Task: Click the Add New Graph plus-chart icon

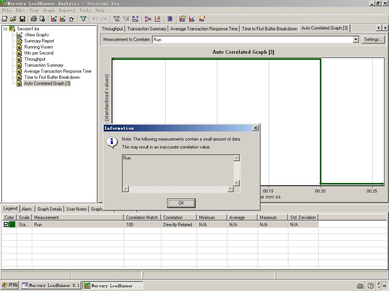Action: tap(54, 19)
